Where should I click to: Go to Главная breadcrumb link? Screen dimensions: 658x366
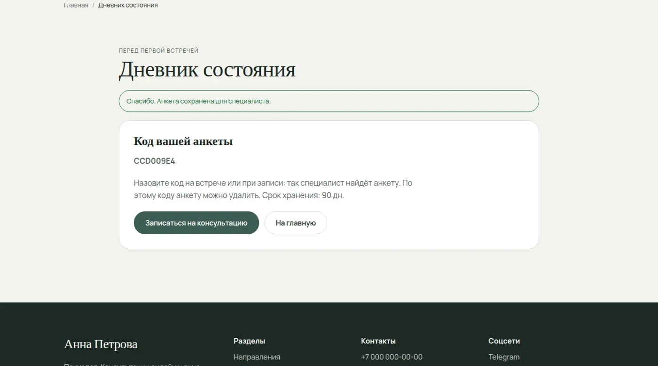point(76,5)
